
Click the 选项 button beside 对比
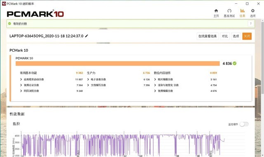236,36
